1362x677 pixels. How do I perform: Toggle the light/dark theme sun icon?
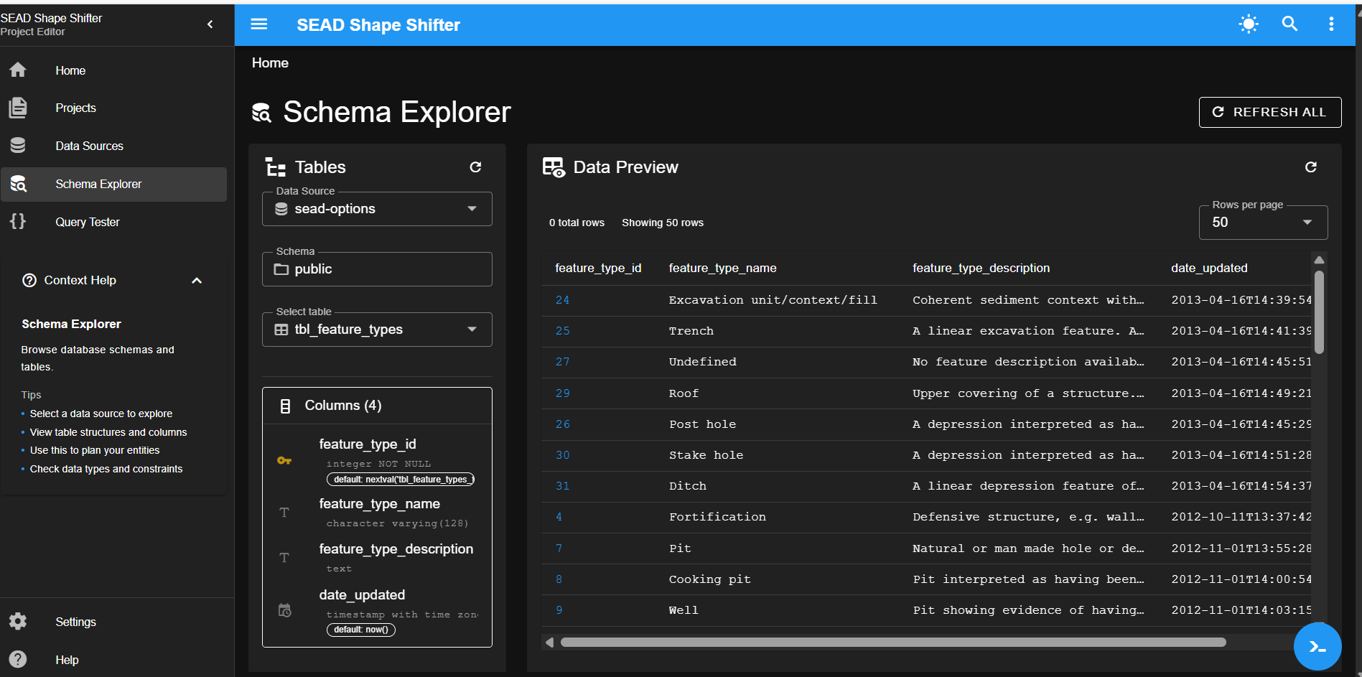coord(1249,24)
